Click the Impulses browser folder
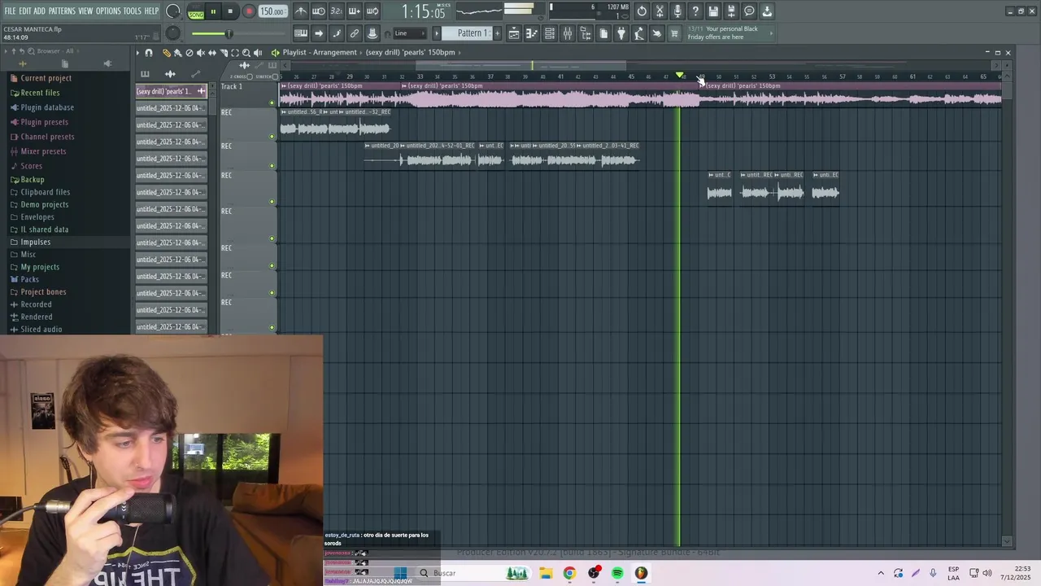The width and height of the screenshot is (1041, 586). (35, 243)
